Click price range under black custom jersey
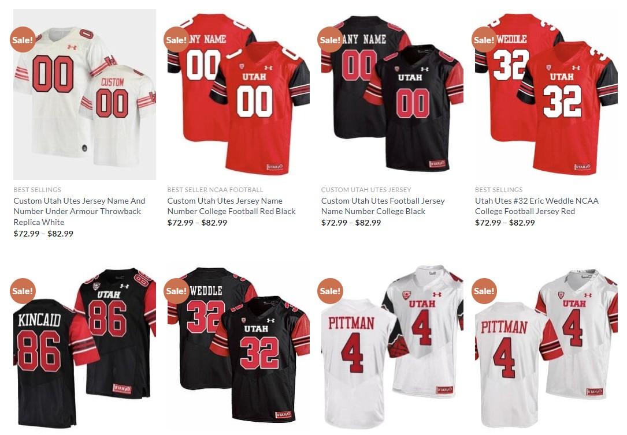The width and height of the screenshot is (627, 435). (x=351, y=223)
